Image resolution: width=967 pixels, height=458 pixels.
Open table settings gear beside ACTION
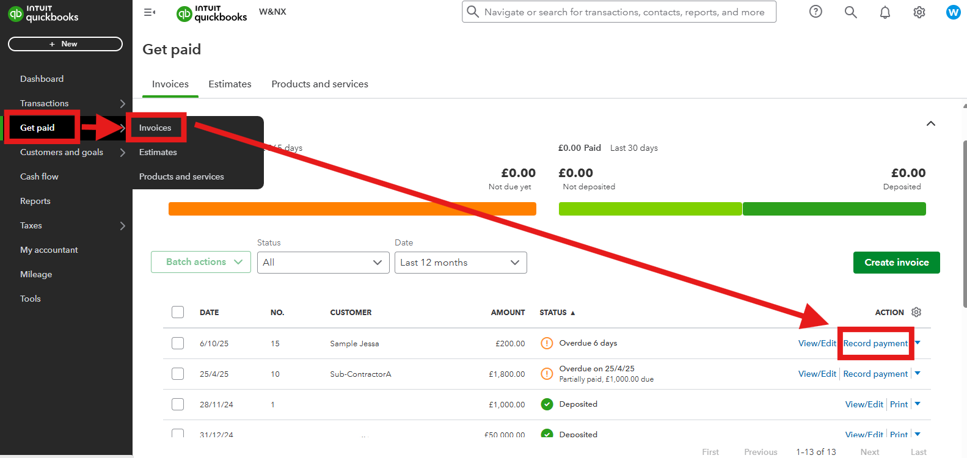pos(916,312)
